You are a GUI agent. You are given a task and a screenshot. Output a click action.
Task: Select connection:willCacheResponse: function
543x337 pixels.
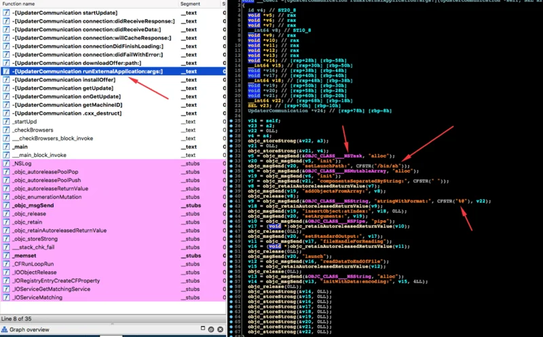click(92, 38)
